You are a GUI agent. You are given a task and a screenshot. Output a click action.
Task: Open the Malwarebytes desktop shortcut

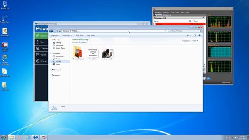[x=5, y=19]
